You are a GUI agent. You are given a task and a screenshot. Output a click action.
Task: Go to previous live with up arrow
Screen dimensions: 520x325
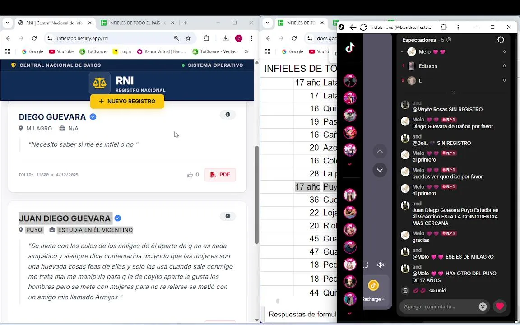pyautogui.click(x=380, y=152)
